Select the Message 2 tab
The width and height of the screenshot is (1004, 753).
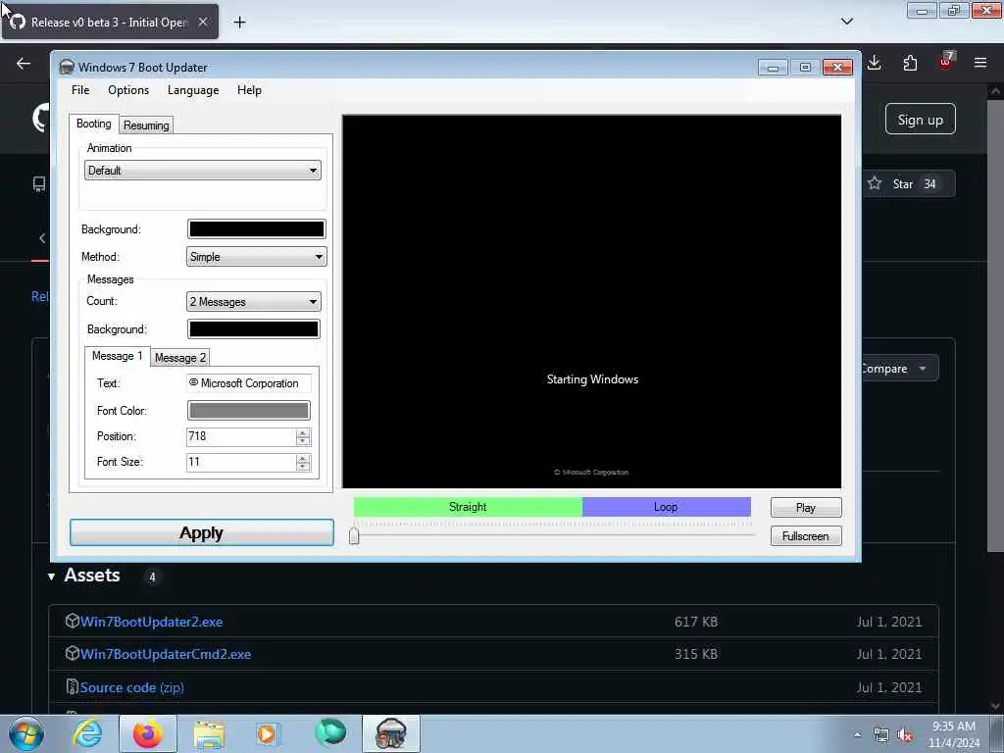click(180, 358)
